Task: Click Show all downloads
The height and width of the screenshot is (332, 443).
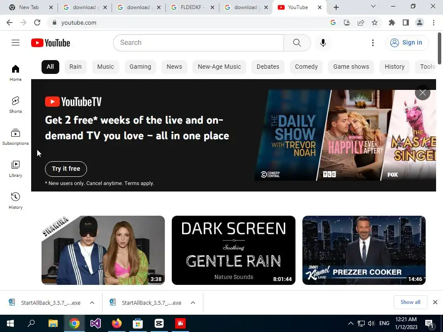Action: click(410, 302)
